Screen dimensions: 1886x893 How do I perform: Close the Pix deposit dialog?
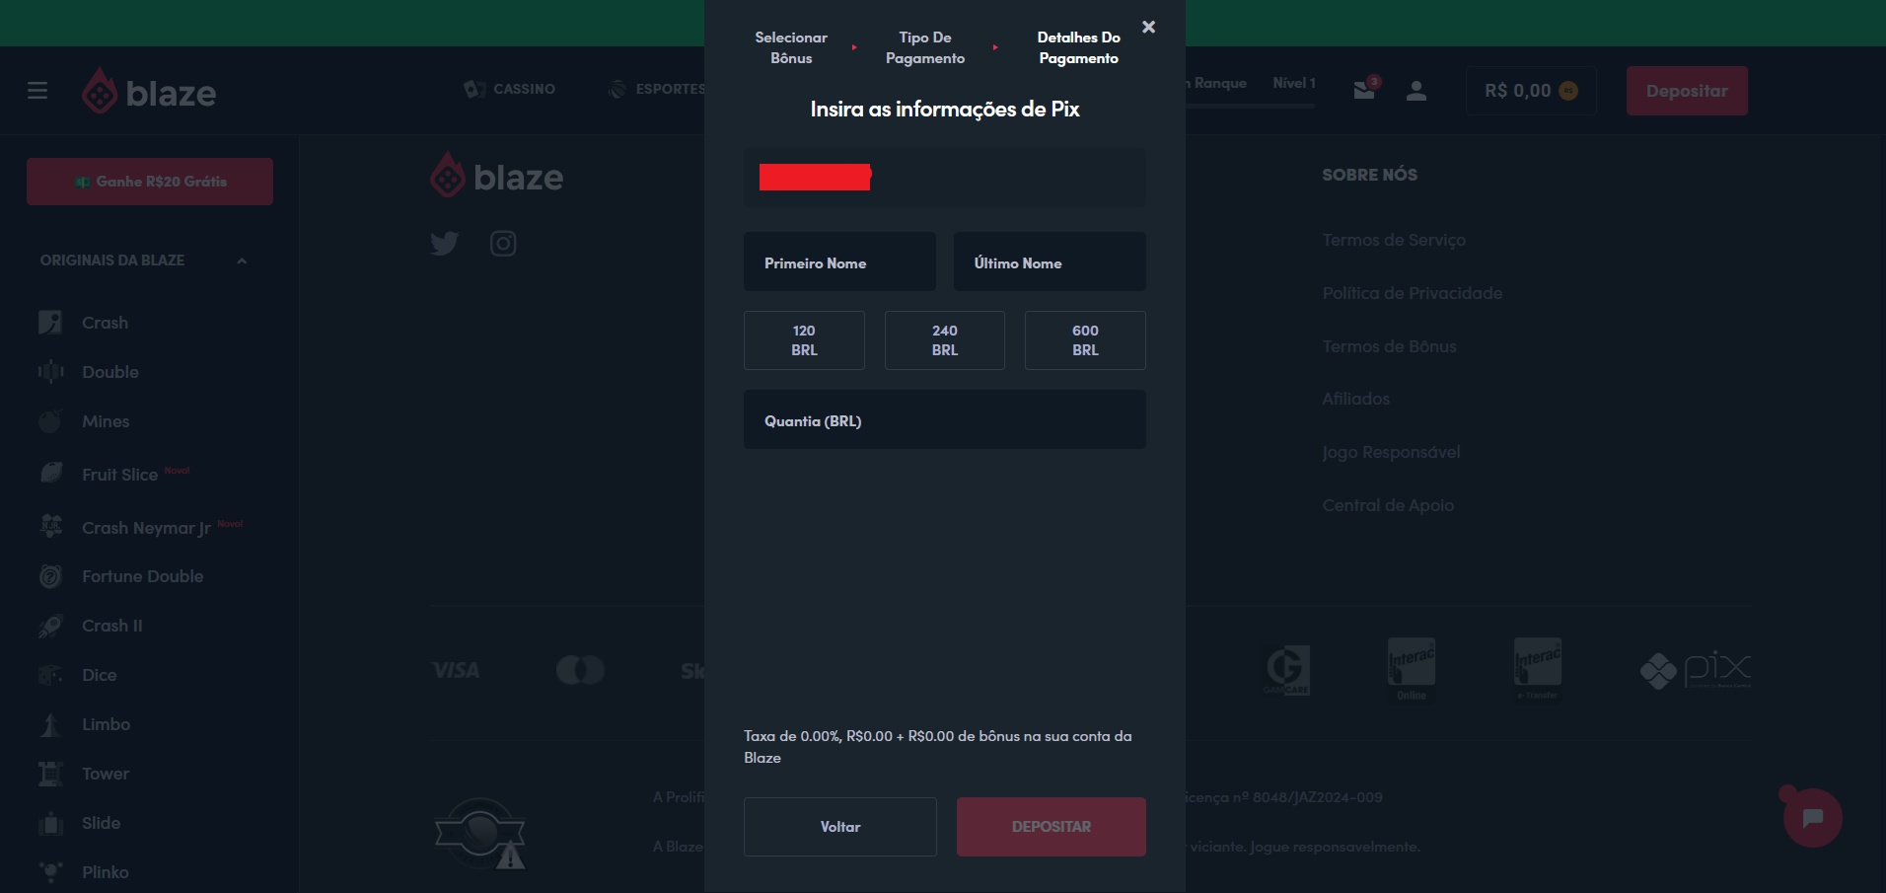pyautogui.click(x=1148, y=27)
